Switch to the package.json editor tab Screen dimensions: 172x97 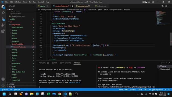pyautogui.click(x=83, y=6)
